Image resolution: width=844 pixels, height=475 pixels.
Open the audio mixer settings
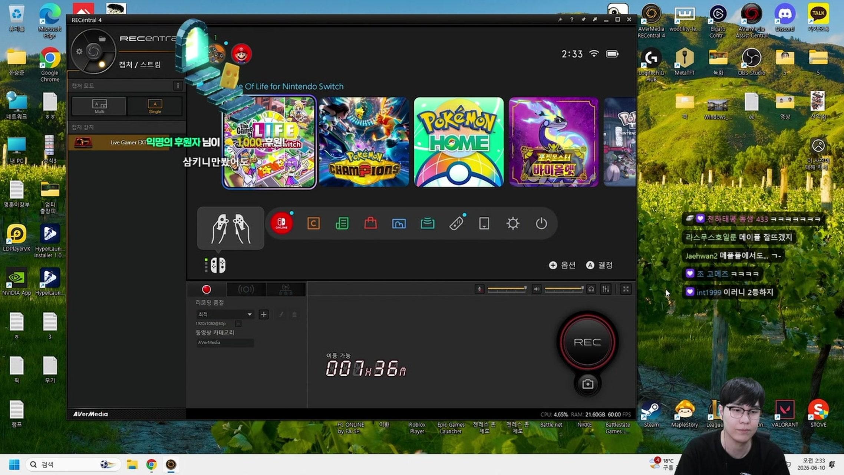pos(606,289)
